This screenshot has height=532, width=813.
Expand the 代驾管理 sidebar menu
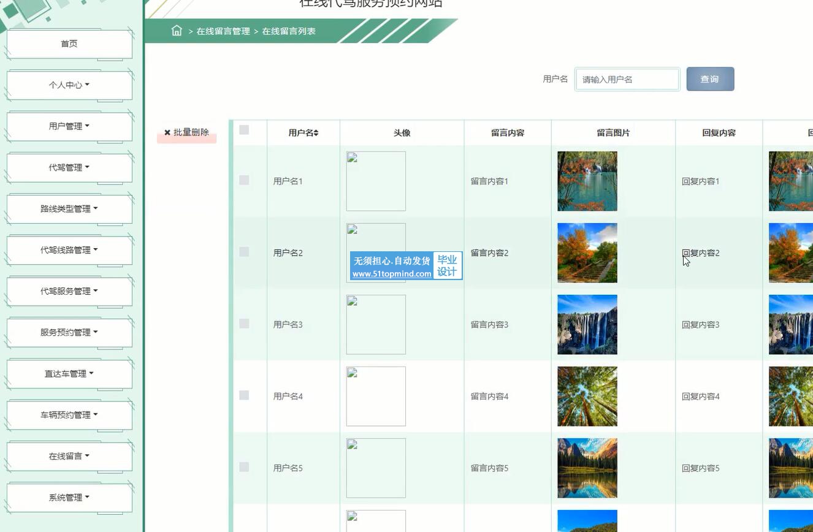pos(69,167)
